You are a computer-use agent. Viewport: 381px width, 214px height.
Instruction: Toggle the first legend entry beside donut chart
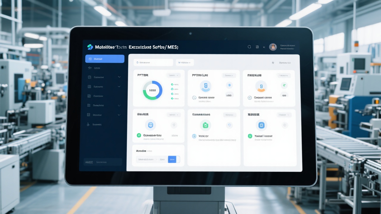pos(172,84)
